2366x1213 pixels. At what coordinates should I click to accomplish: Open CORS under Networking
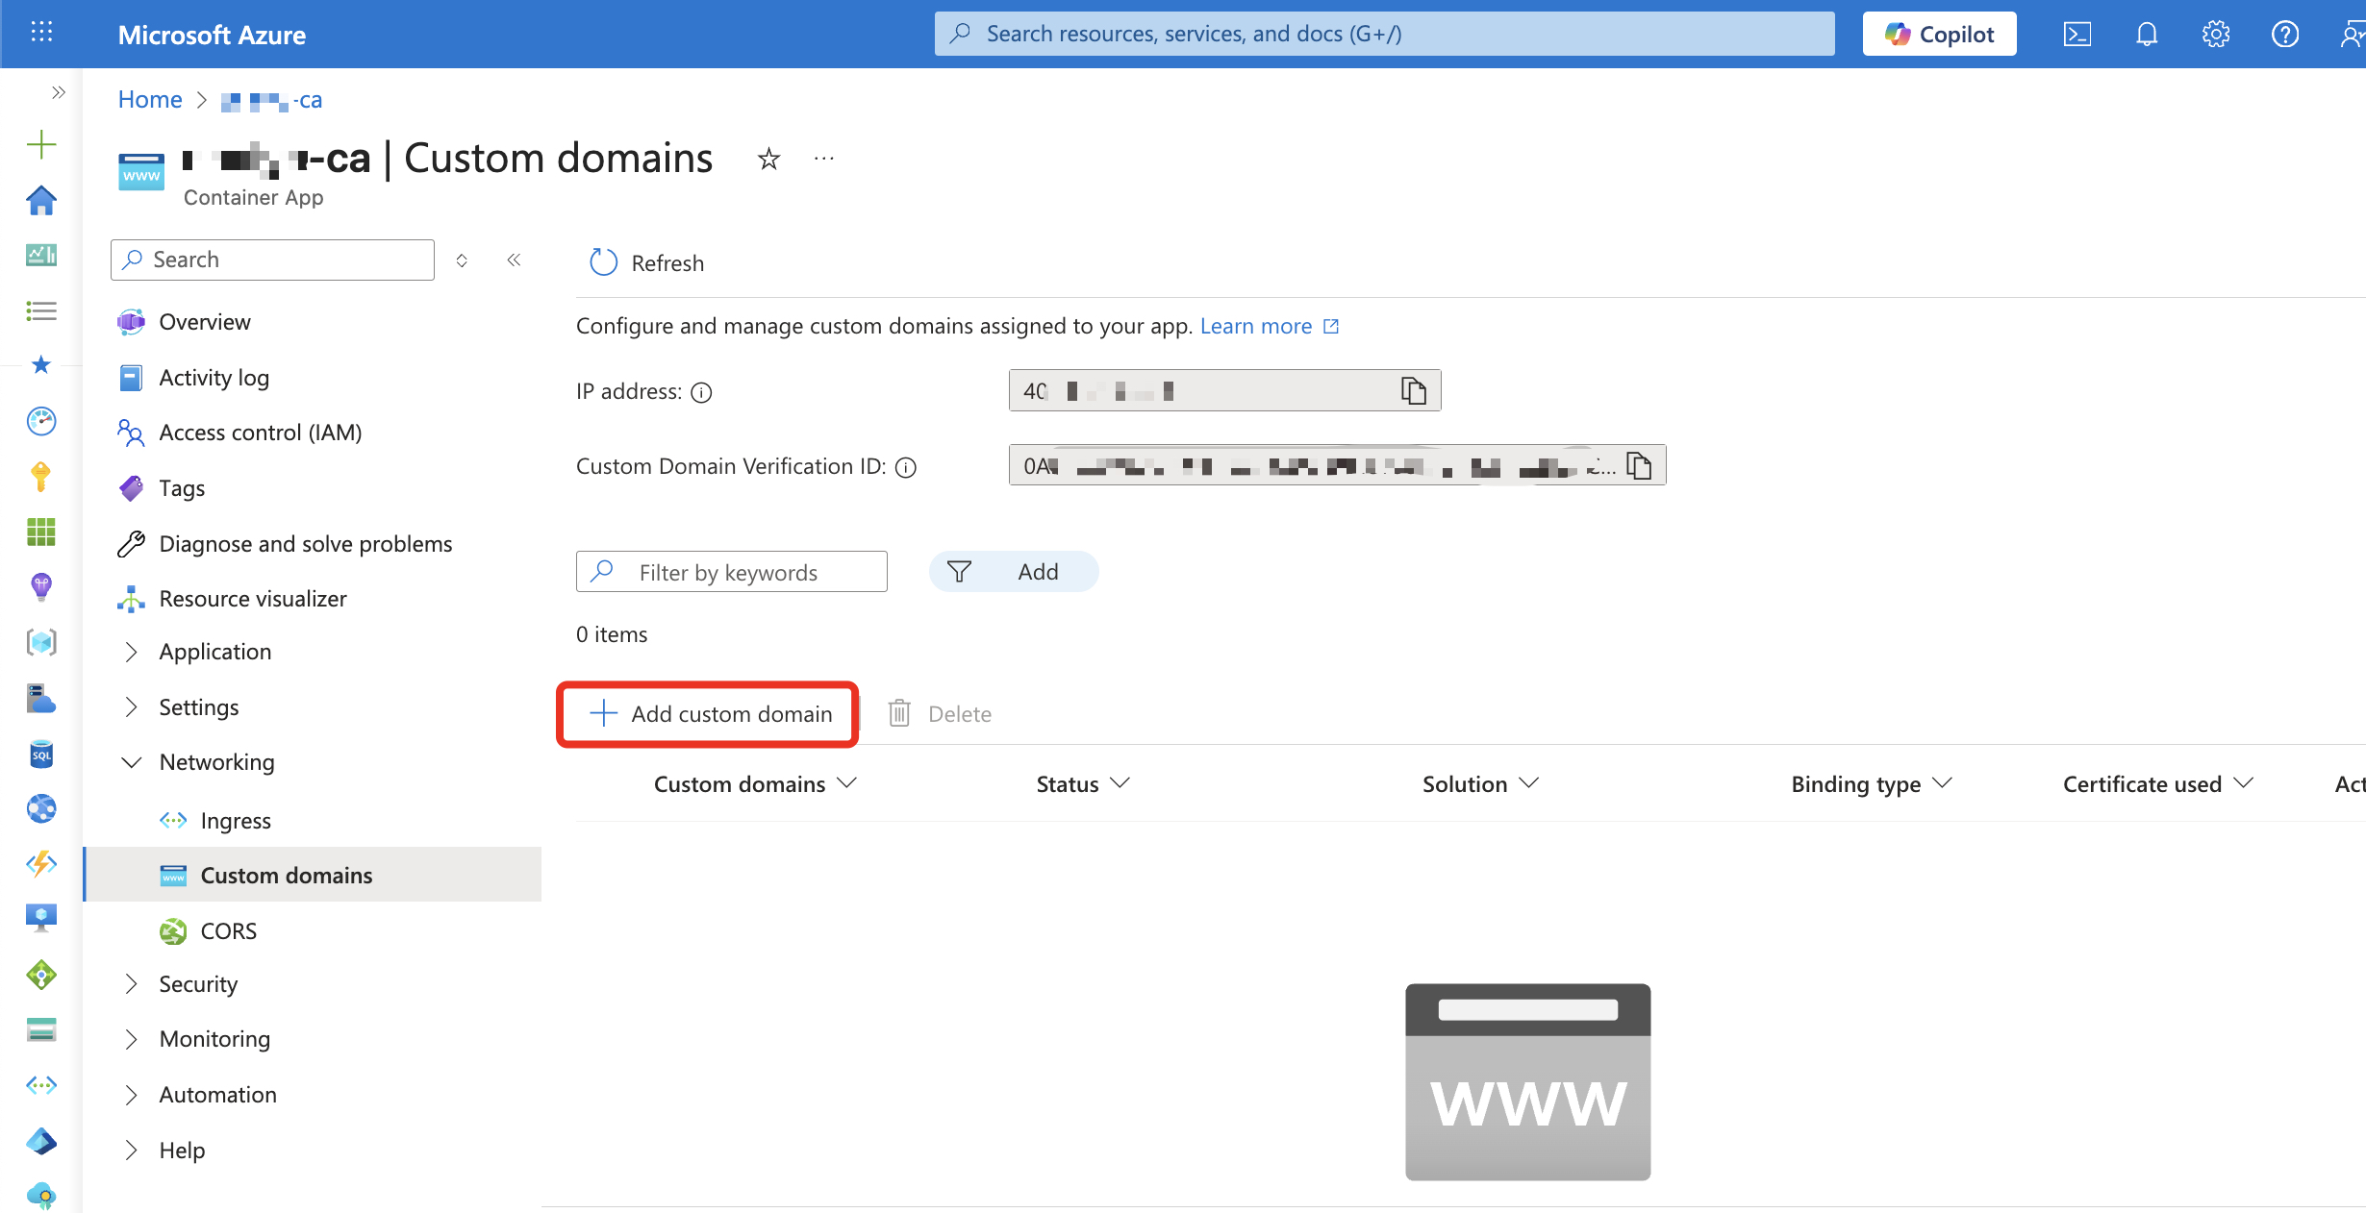tap(229, 931)
